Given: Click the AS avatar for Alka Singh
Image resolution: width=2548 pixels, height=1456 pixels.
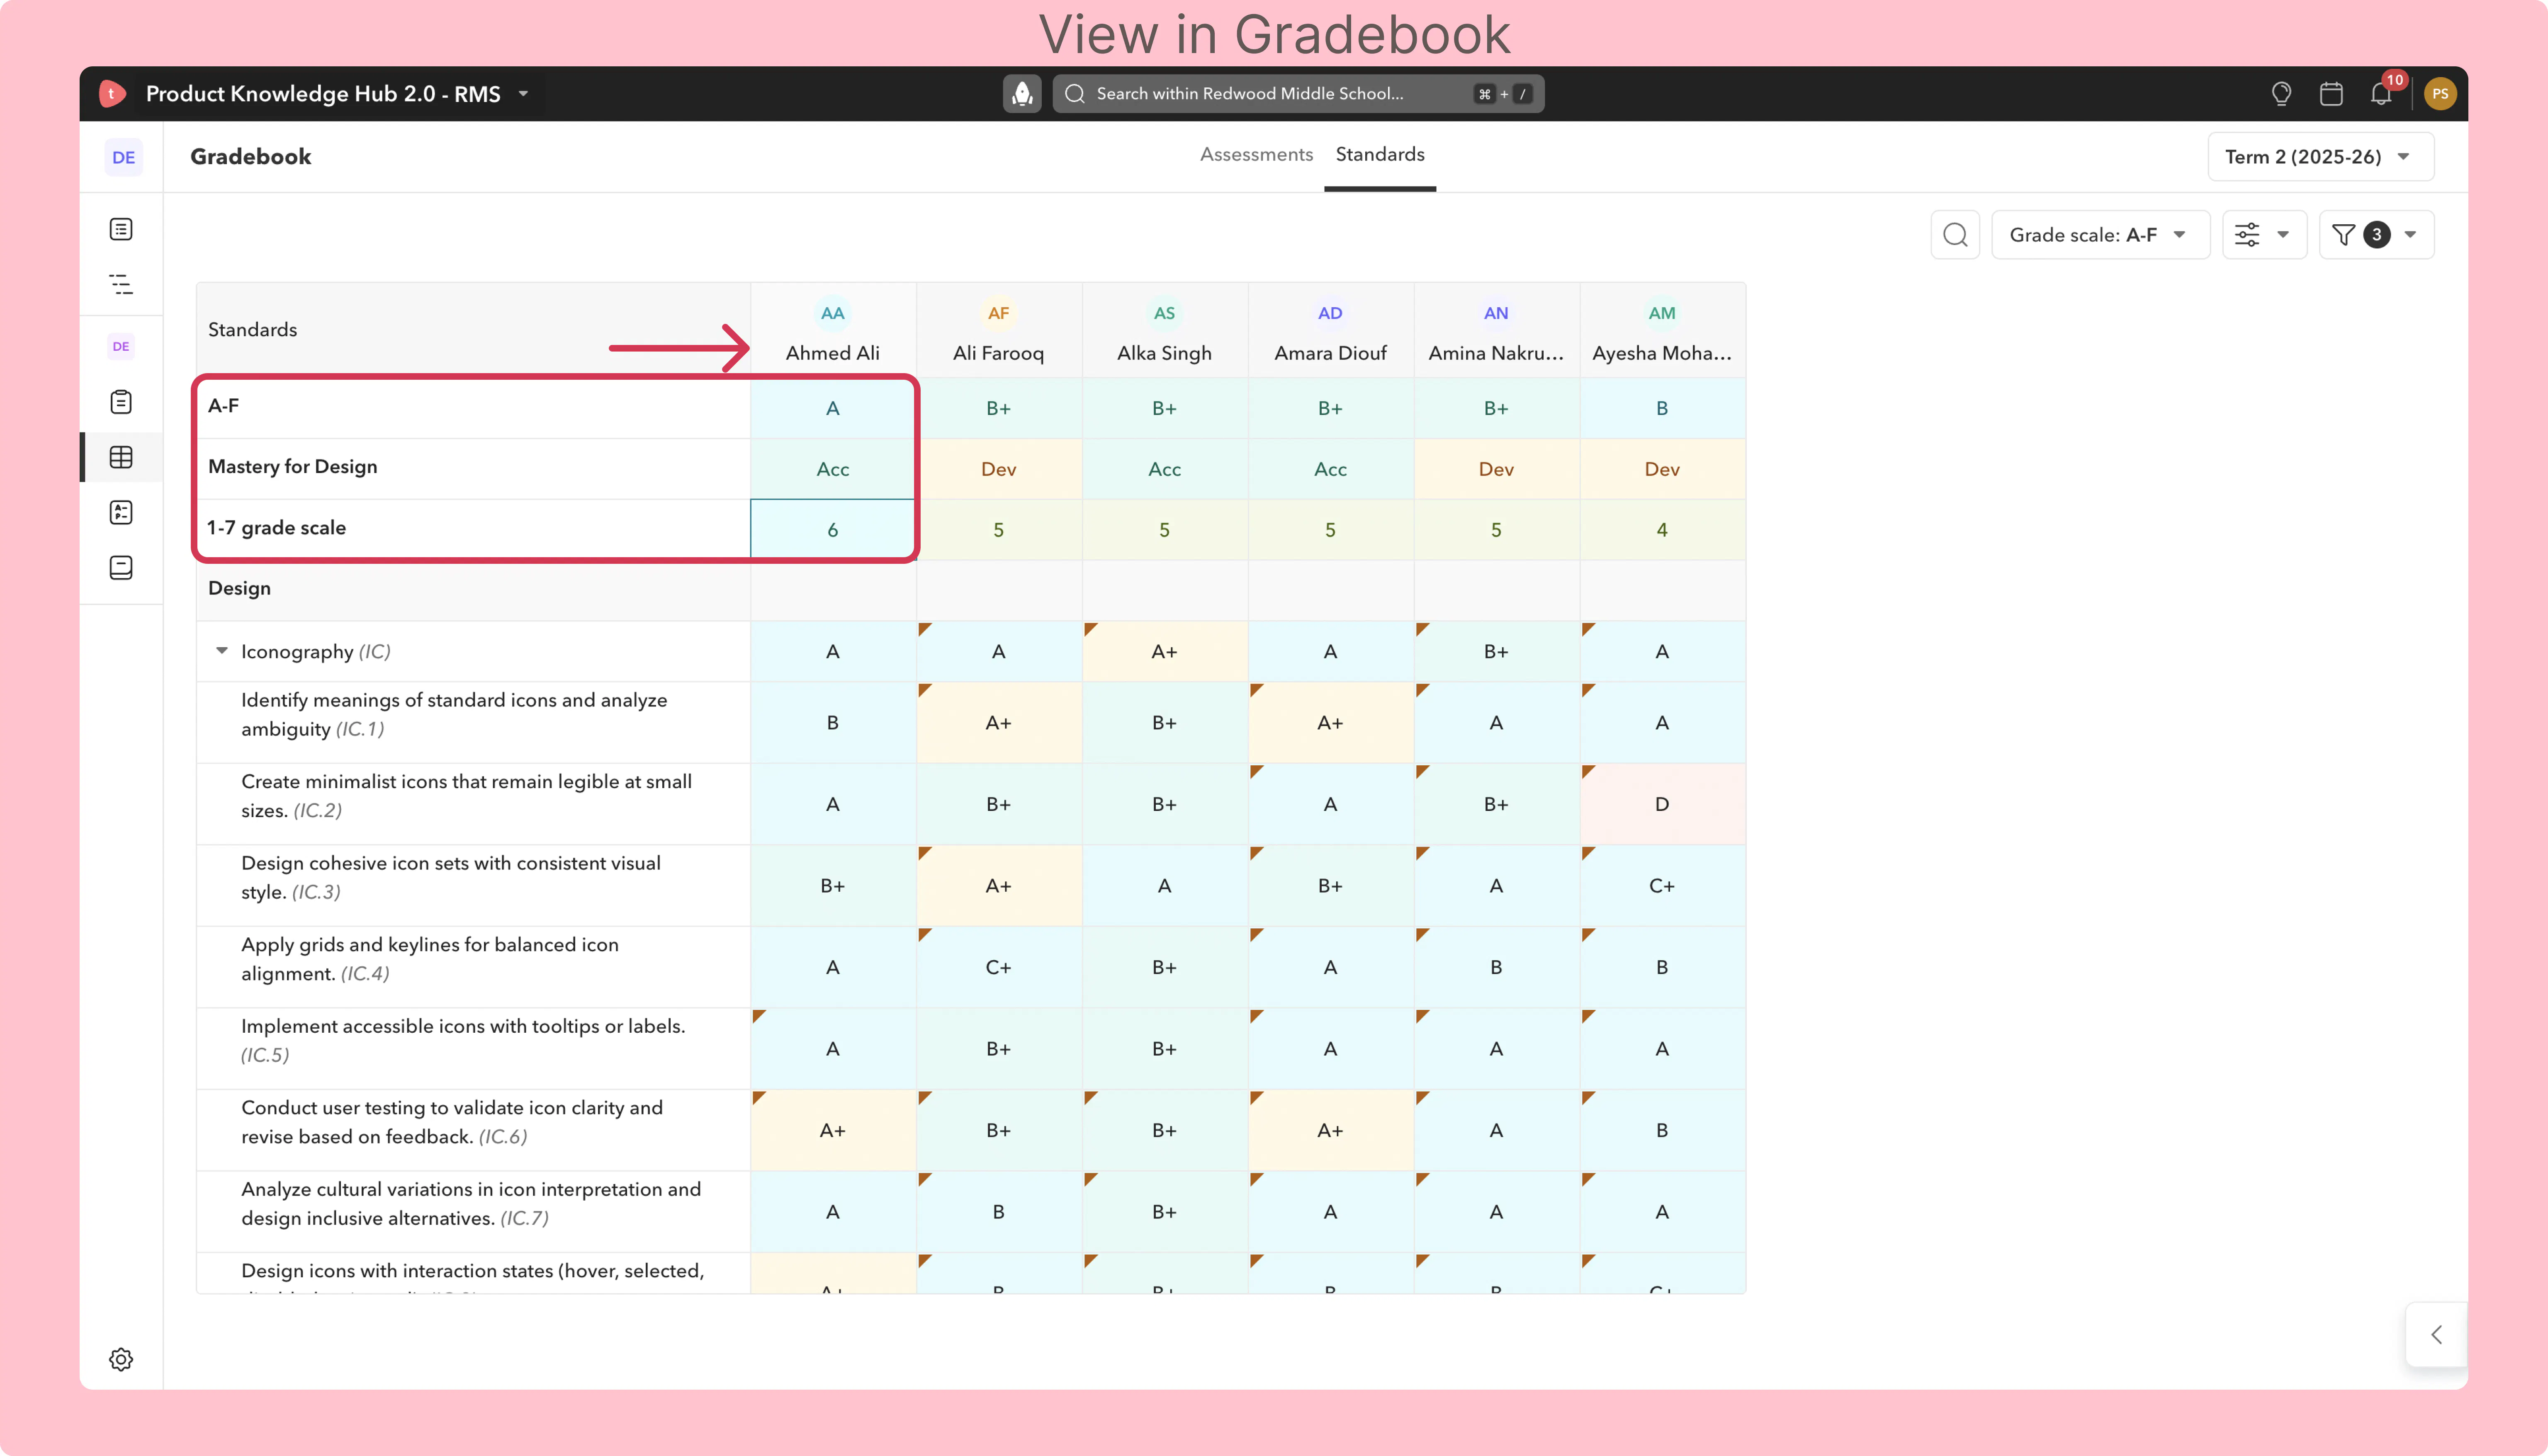Looking at the screenshot, I should click(x=1164, y=314).
